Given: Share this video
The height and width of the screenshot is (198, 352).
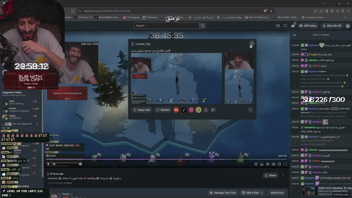Looking at the screenshot, I should click(x=270, y=175).
